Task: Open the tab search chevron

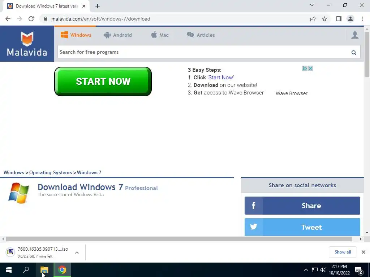Action: coord(312,5)
